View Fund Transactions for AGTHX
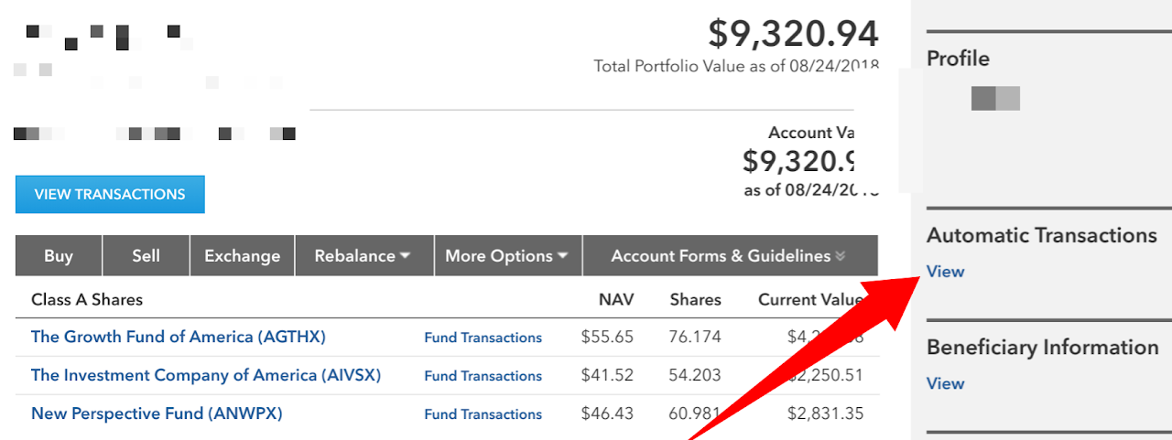Viewport: 1172px width, 440px height. (x=483, y=338)
